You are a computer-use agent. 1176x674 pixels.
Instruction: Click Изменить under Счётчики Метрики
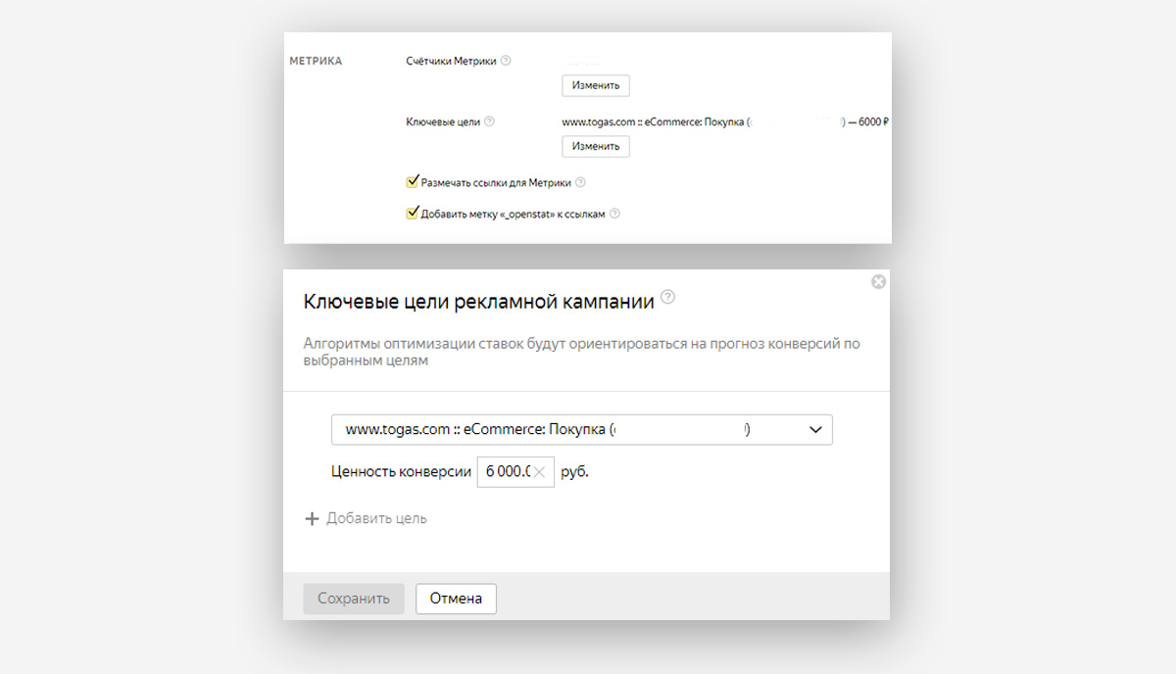[x=596, y=85]
